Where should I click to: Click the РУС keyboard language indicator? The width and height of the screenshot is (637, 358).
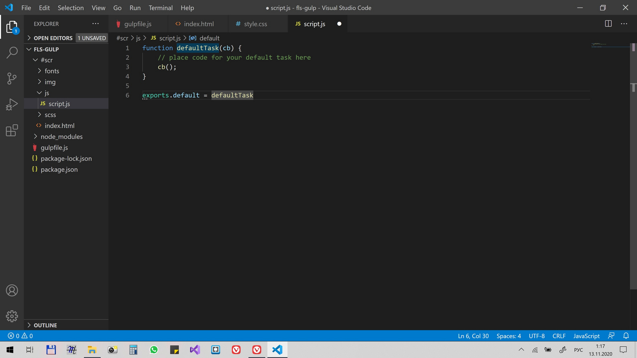pyautogui.click(x=578, y=350)
